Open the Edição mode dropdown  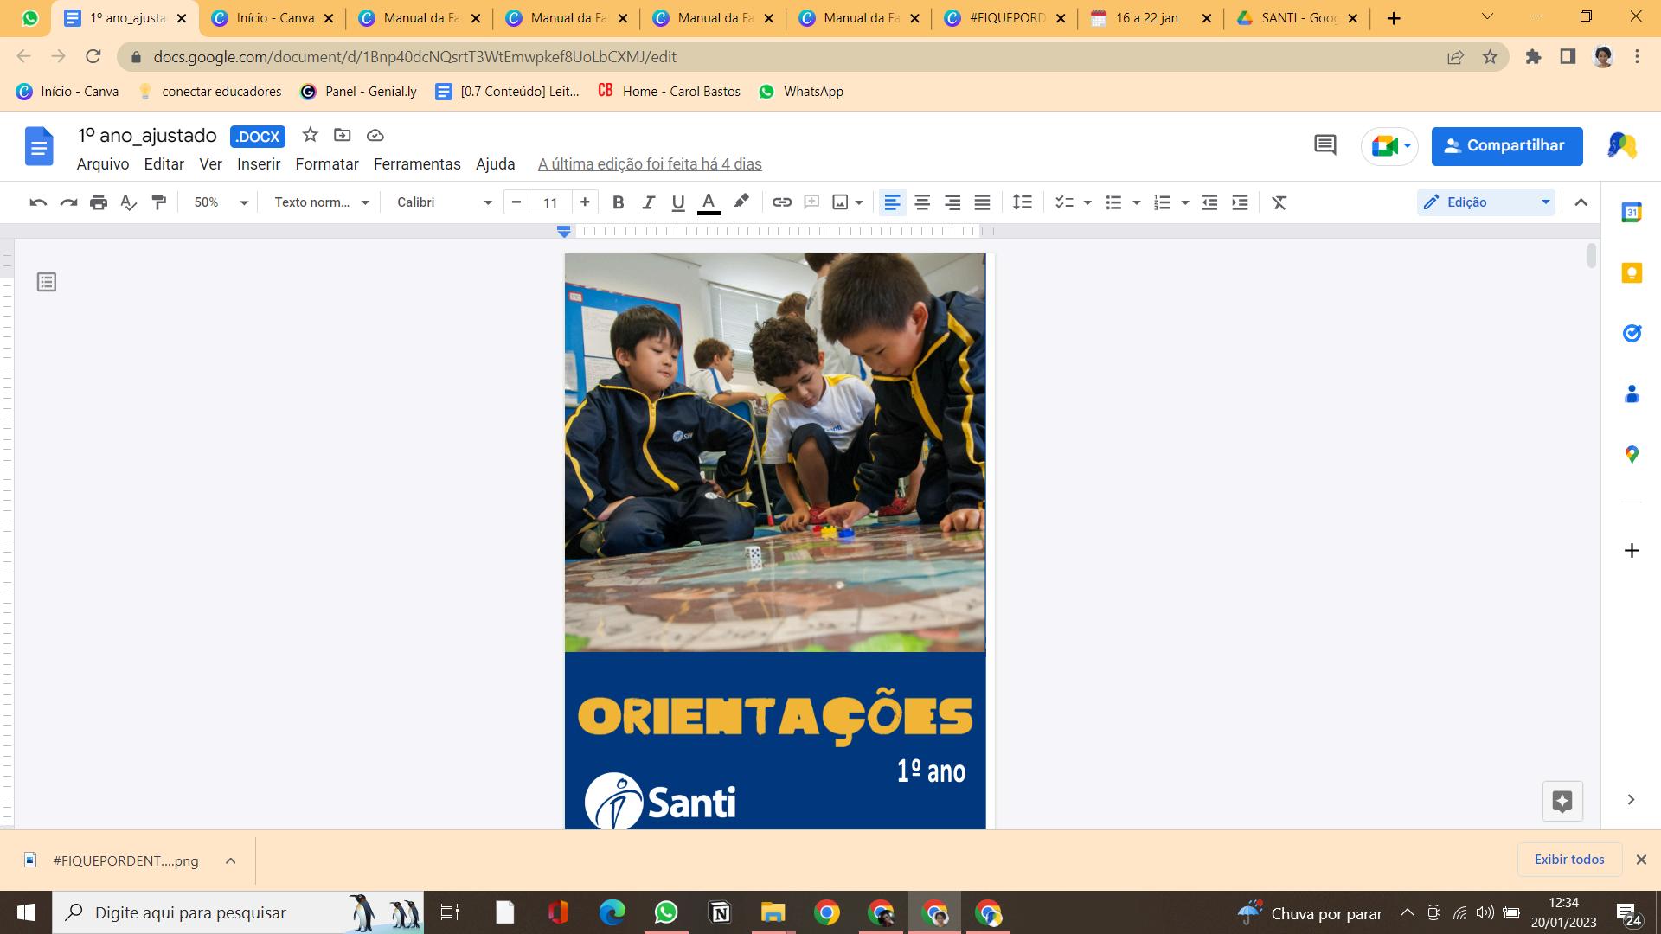click(1486, 202)
